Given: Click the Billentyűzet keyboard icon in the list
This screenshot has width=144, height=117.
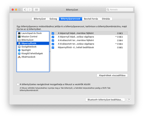Looking at the screenshot, I should [x=19, y=40].
